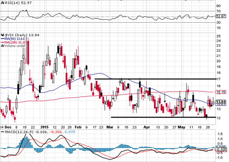Click the MACD -1.0 axis label
This screenshot has width=229, height=162.
tap(220, 157)
